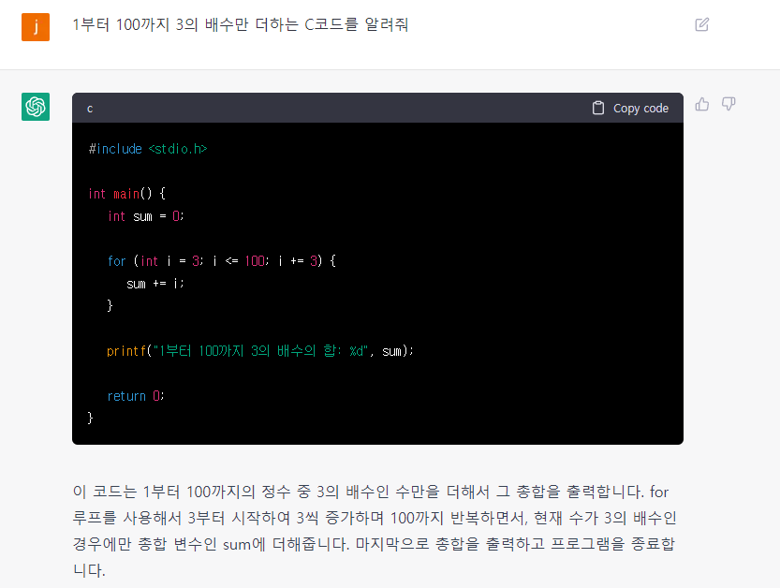
Task: Click the thumbs down feedback icon
Action: [728, 104]
